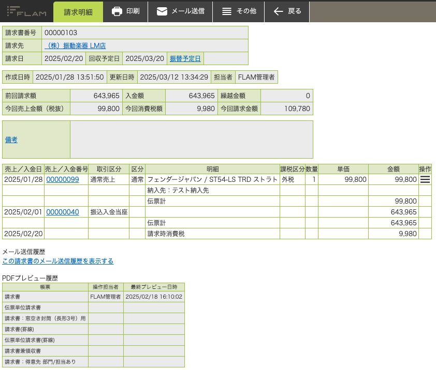Click the 振込入金当座 cell

click(x=109, y=212)
